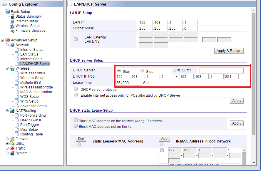Click the Internet Setup globe icon under Basic Setup

click(12, 21)
